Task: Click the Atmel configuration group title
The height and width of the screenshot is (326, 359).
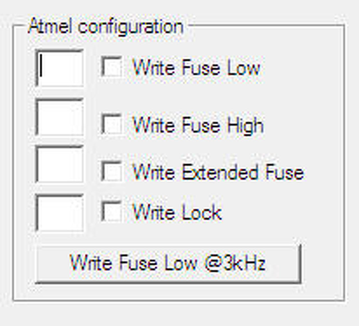Action: (x=106, y=27)
